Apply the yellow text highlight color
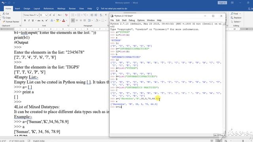253x142 pixels. click(57, 21)
